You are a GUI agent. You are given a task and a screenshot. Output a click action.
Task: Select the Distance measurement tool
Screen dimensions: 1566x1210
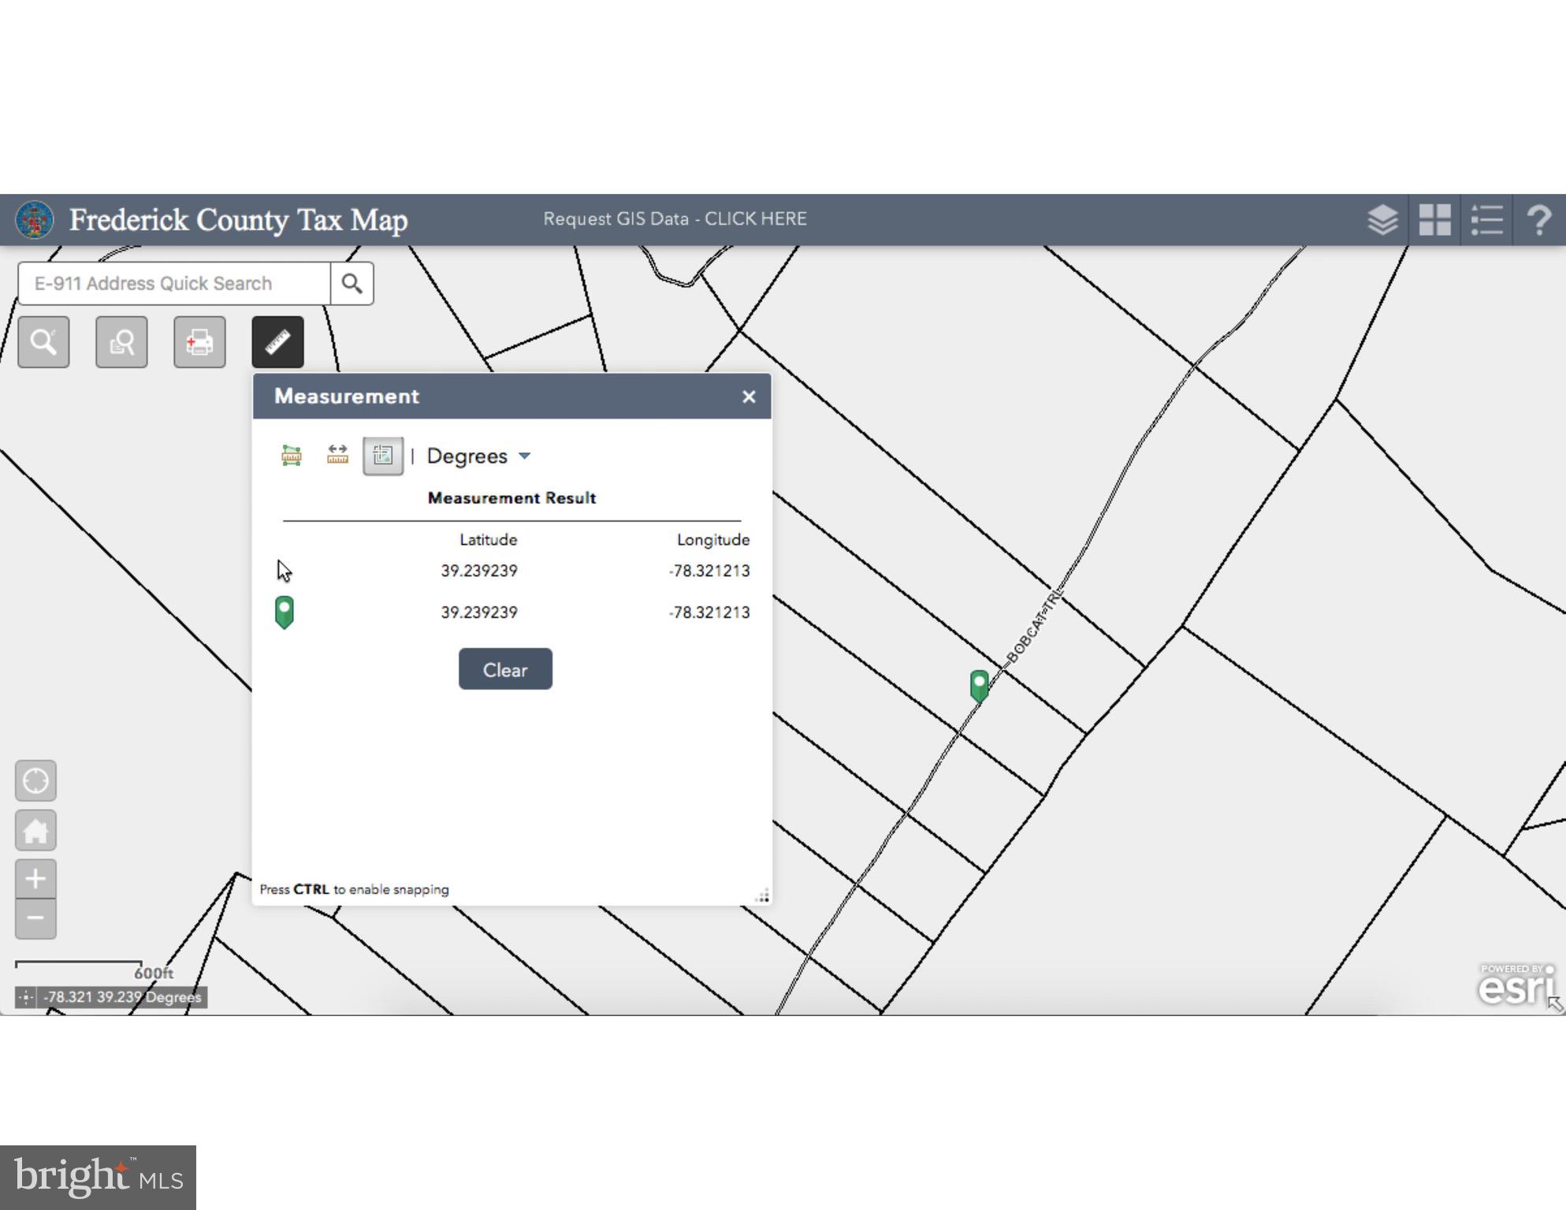click(337, 456)
